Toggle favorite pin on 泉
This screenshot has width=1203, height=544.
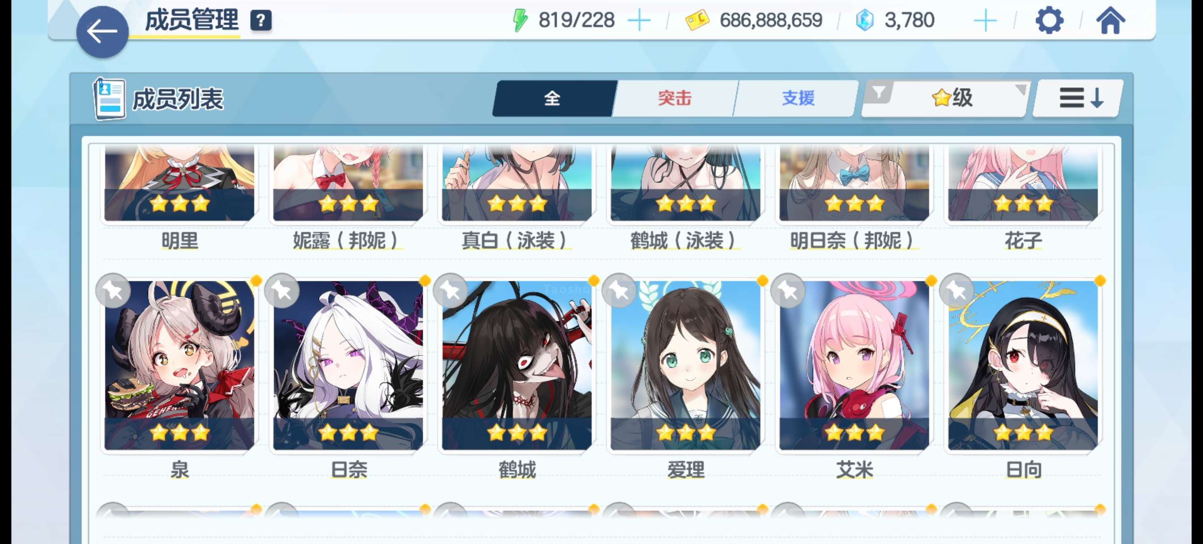pyautogui.click(x=113, y=291)
